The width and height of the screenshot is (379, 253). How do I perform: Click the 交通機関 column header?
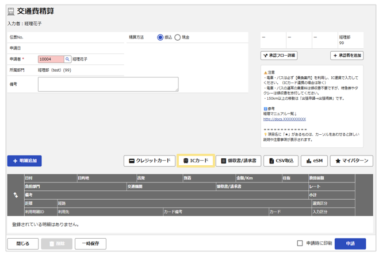coord(171,186)
